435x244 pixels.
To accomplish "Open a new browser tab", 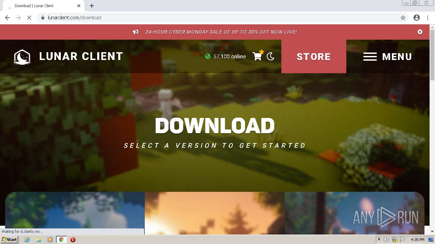I will pyautogui.click(x=92, y=6).
